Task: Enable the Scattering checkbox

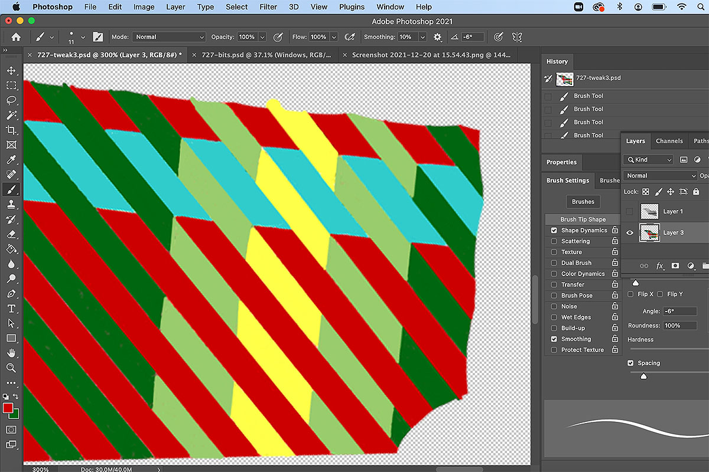Action: point(554,241)
